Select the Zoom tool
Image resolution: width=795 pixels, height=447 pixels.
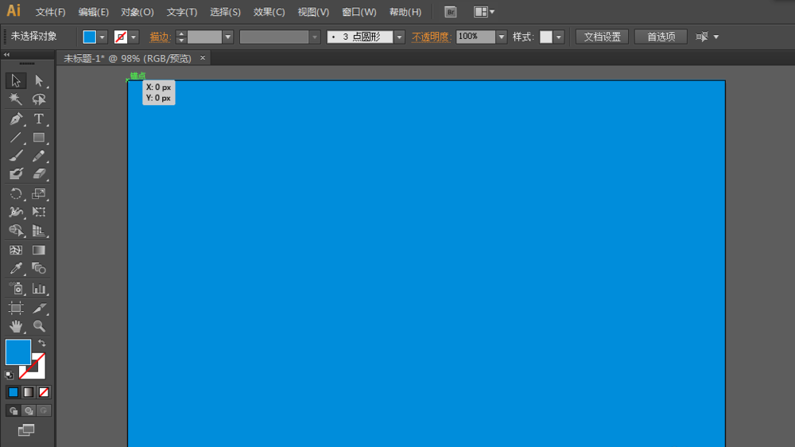click(39, 326)
